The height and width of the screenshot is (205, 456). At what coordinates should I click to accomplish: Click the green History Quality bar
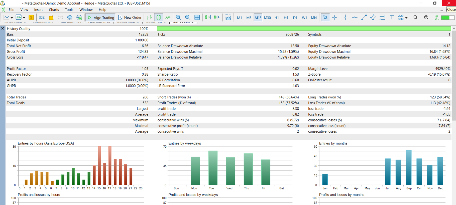(x=304, y=29)
